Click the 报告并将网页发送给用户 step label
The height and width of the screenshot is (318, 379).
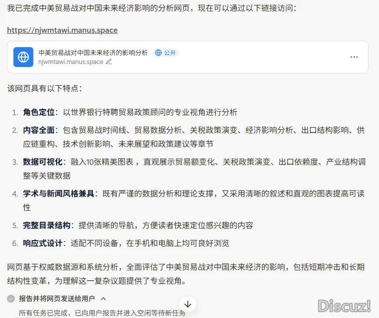coord(58,299)
